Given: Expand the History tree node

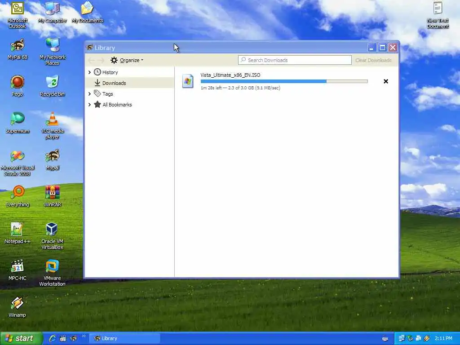Looking at the screenshot, I should pyautogui.click(x=89, y=72).
